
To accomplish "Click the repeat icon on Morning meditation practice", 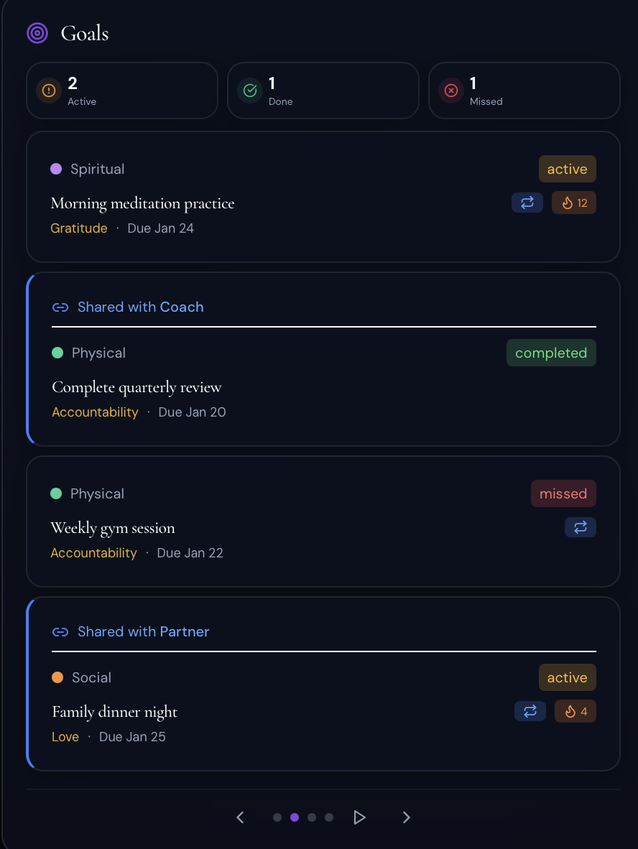I will 527,203.
